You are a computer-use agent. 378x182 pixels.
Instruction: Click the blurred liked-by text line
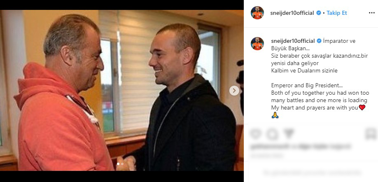300,146
